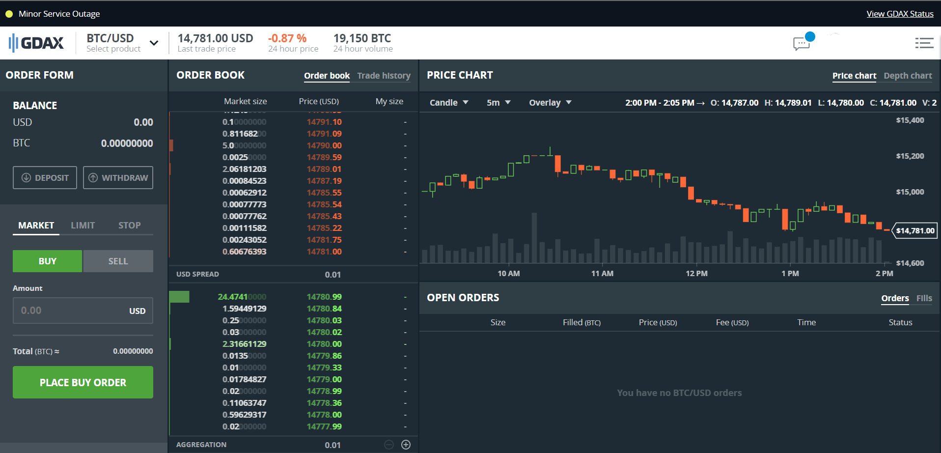Click bid price 14780.00 row

293,344
